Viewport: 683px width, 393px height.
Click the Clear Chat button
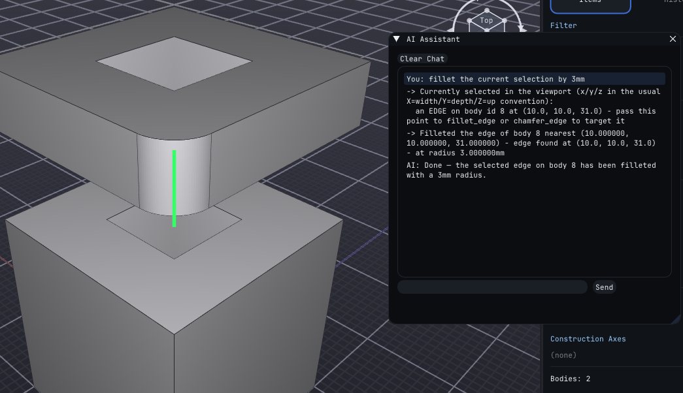tap(422, 59)
